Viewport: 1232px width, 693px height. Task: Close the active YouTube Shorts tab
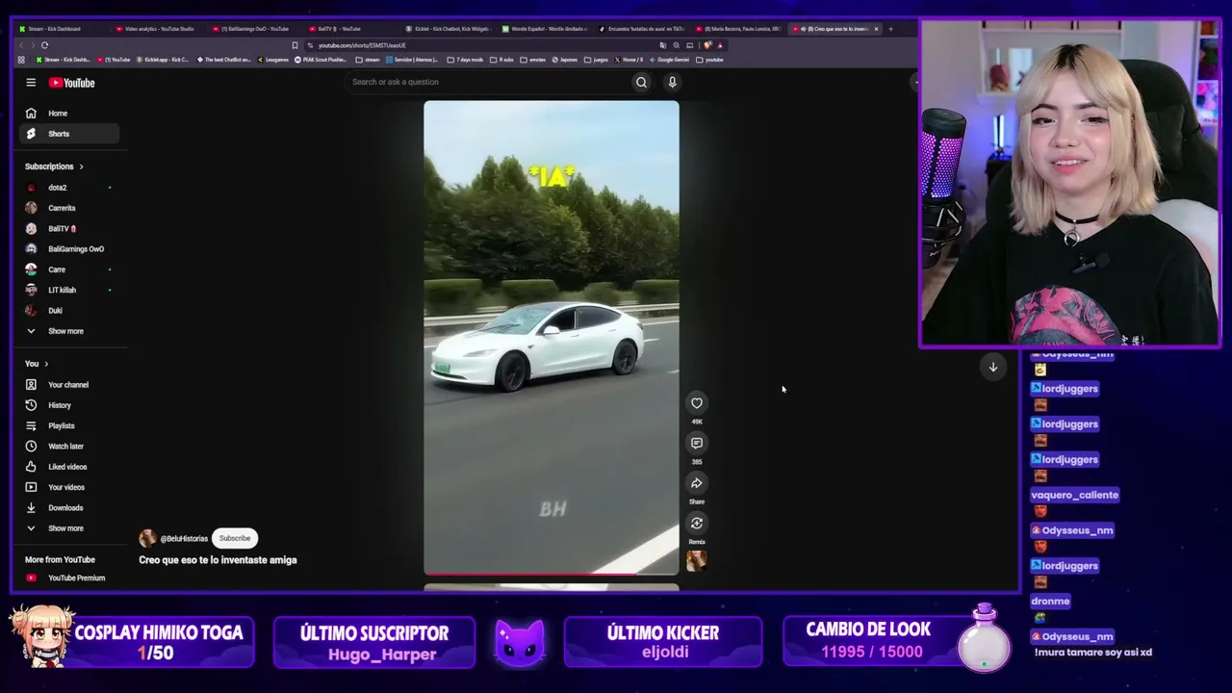click(876, 29)
